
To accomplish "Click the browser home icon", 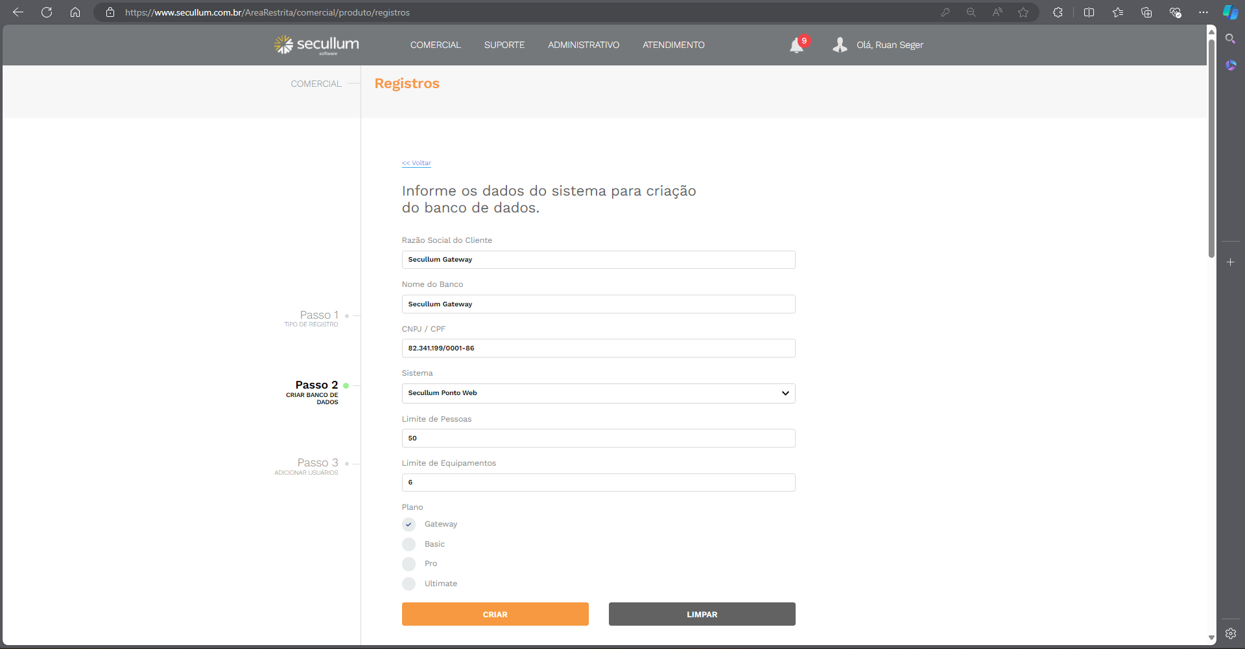I will [x=75, y=12].
